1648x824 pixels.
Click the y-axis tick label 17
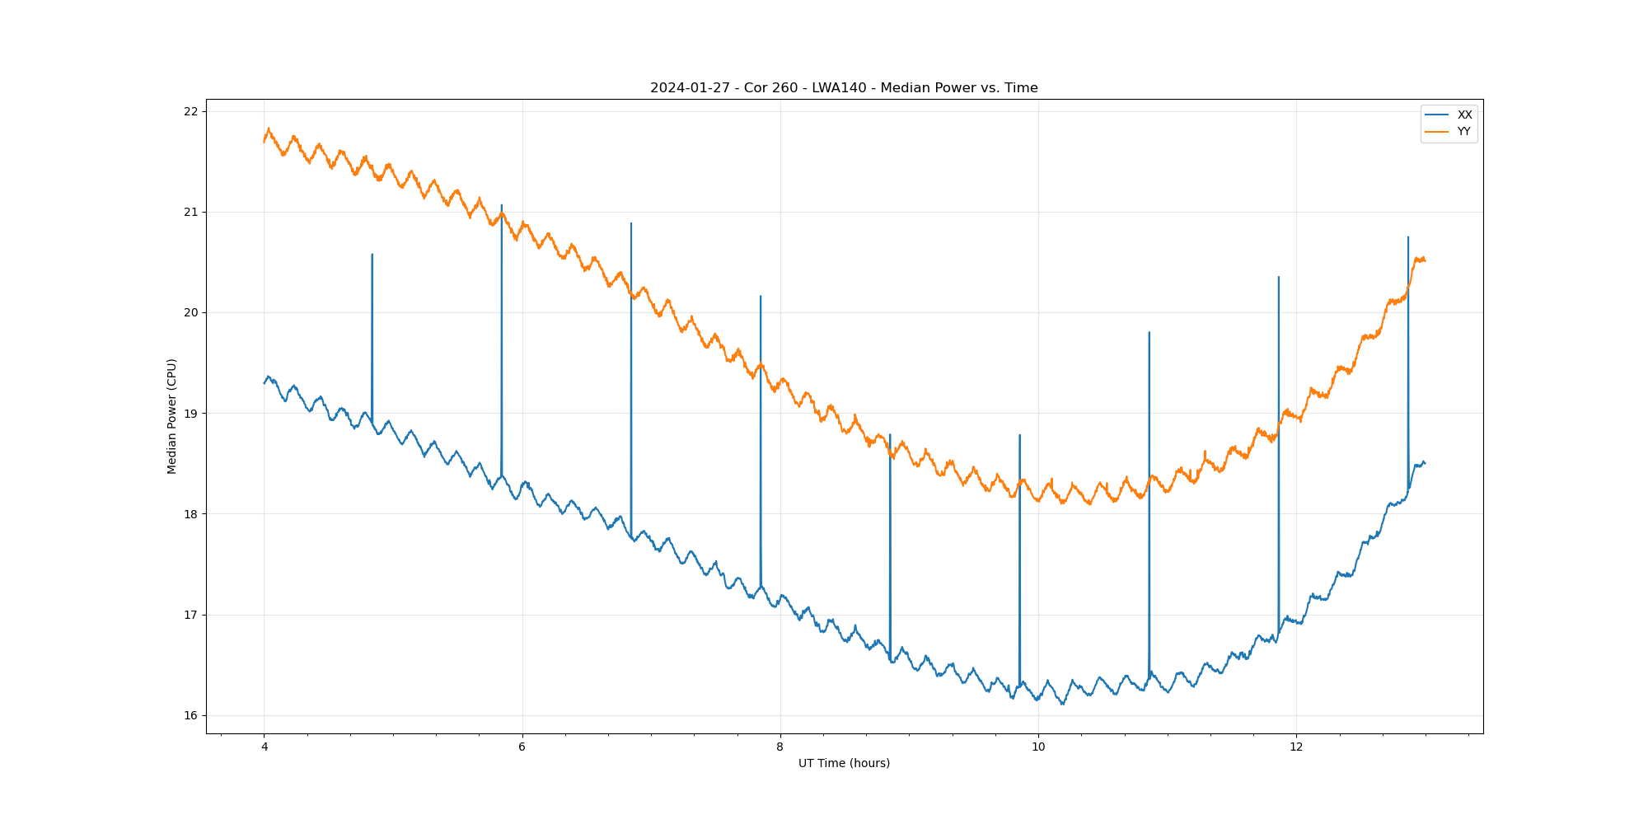pyautogui.click(x=191, y=615)
